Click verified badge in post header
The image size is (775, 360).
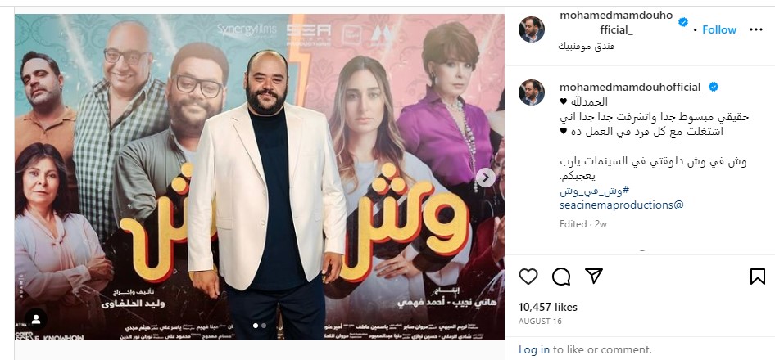click(x=683, y=22)
